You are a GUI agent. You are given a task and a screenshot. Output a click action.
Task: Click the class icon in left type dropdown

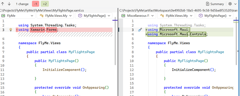click(x=42, y=16)
